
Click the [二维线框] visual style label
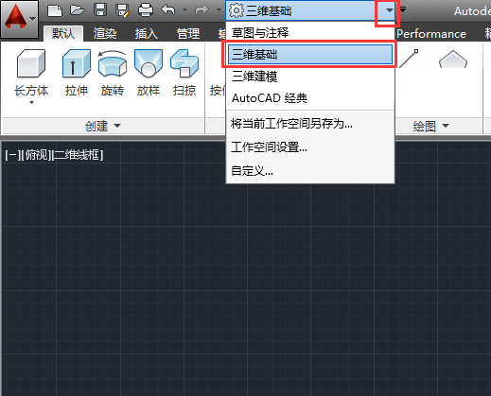point(78,155)
